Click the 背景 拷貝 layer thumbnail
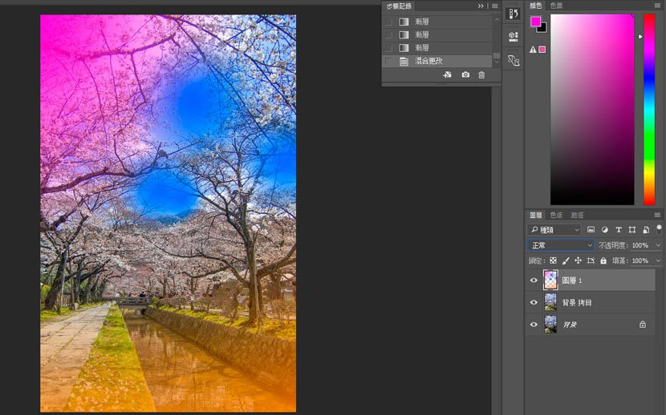 click(x=550, y=303)
